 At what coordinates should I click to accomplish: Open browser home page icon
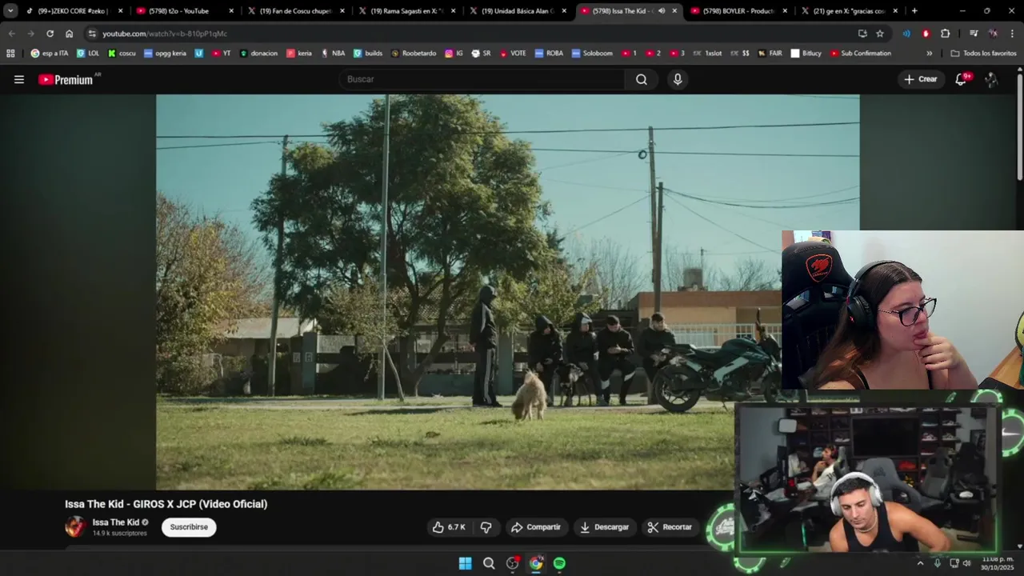tap(69, 34)
